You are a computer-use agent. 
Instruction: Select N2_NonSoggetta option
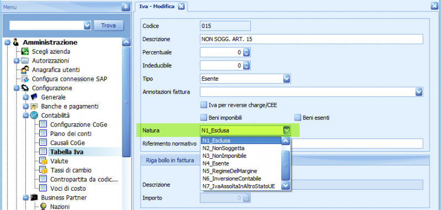point(241,148)
